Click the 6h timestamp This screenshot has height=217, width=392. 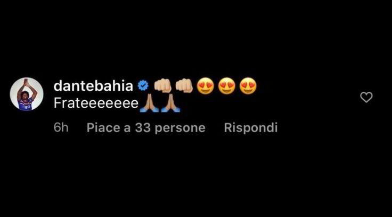(x=61, y=127)
